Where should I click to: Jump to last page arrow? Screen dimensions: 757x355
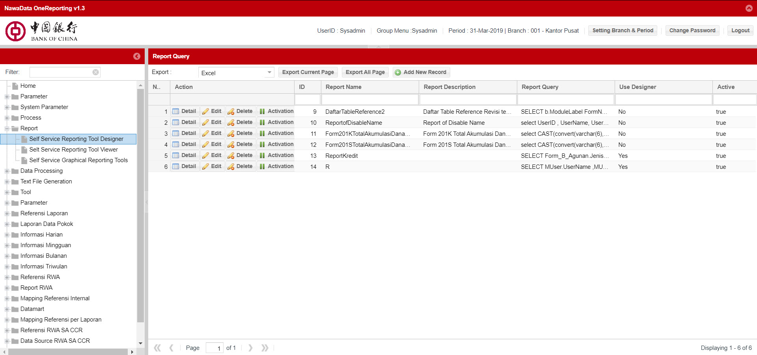(x=265, y=348)
